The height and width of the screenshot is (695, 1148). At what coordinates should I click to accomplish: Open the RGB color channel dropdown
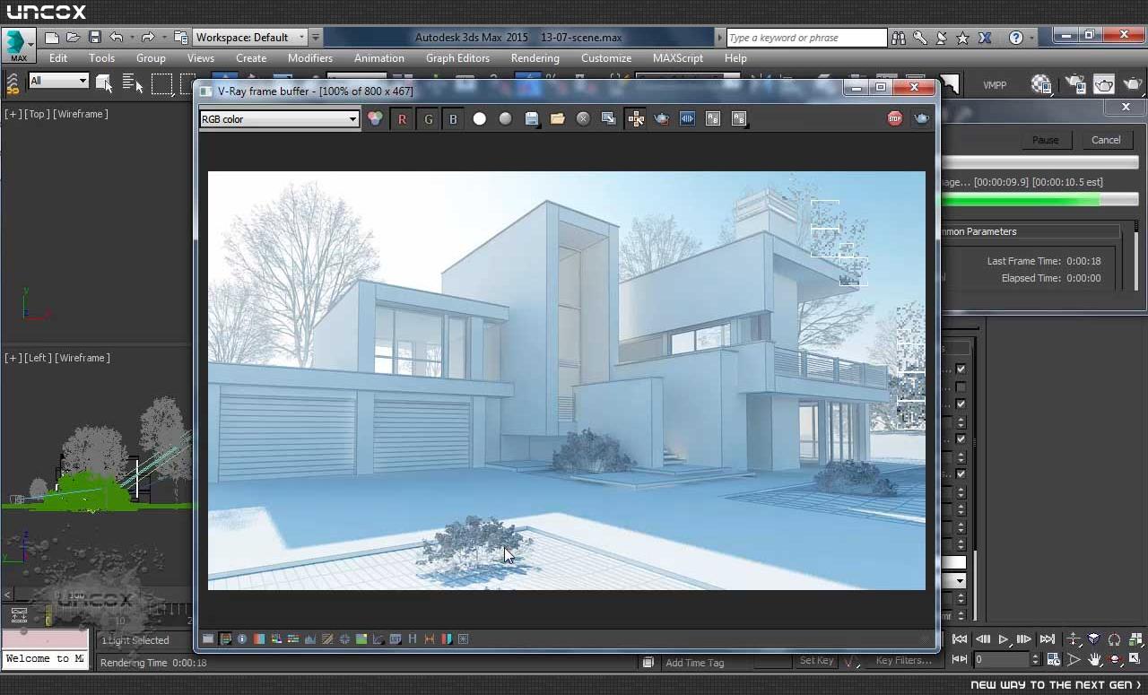pos(279,118)
